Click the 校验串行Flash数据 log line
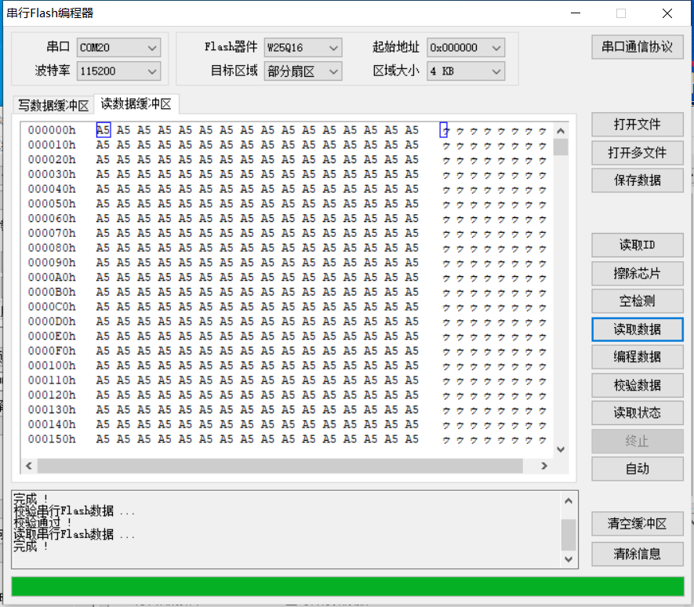694x607 pixels. 74,511
